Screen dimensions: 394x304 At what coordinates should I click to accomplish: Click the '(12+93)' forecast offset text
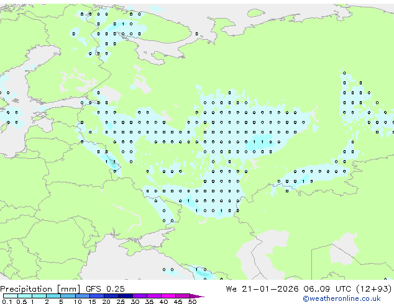[x=374, y=289]
